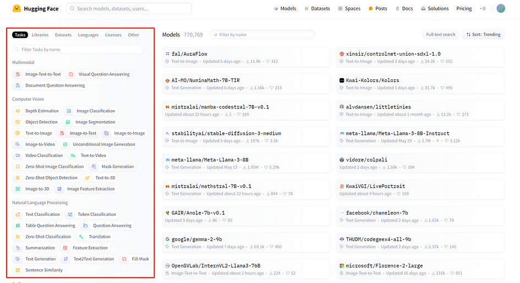Open the xinsir/controlnet-union-sdxl-1.0 model
The image size is (520, 283).
420,57
